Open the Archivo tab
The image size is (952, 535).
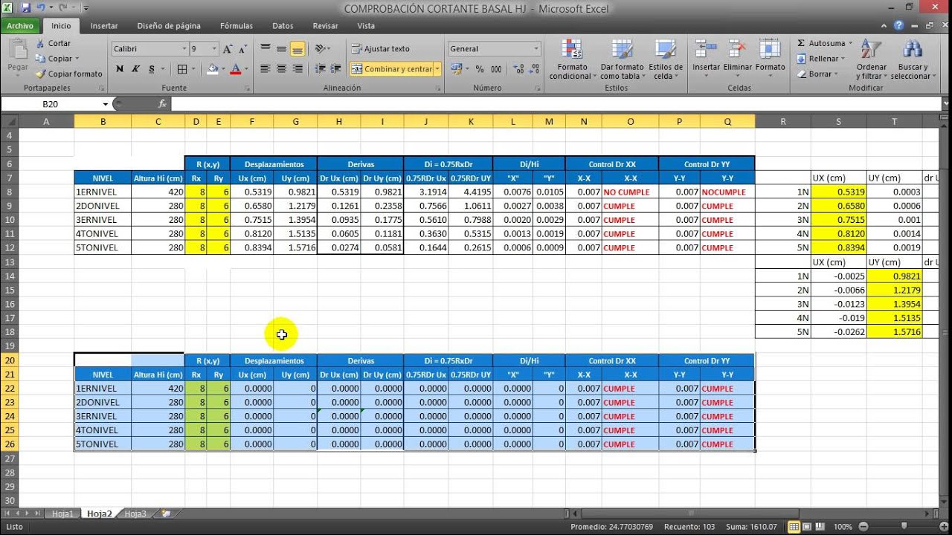[x=20, y=26]
